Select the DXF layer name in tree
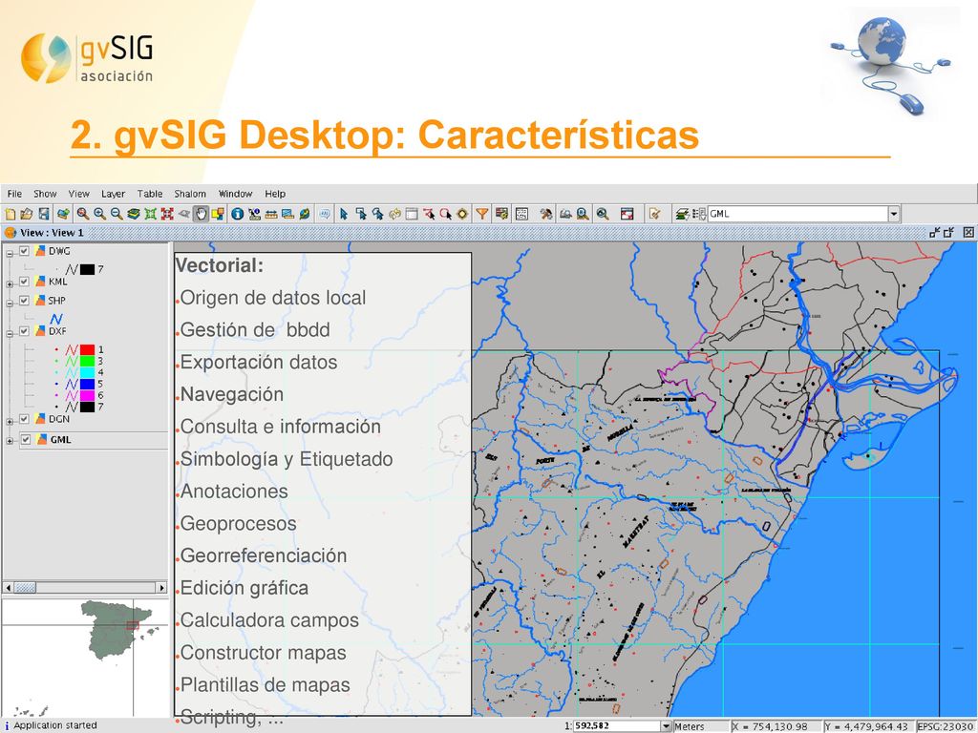The height and width of the screenshot is (733, 978). [57, 331]
